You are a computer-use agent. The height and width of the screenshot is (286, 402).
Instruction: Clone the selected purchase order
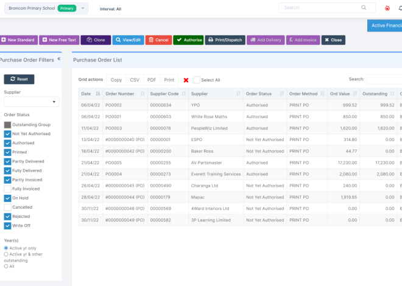tap(96, 40)
